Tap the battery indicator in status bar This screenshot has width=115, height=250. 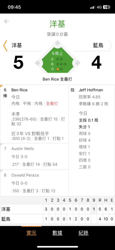pos(107,7)
